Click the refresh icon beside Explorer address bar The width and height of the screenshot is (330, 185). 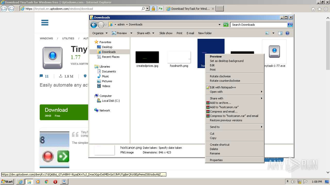(x=226, y=25)
